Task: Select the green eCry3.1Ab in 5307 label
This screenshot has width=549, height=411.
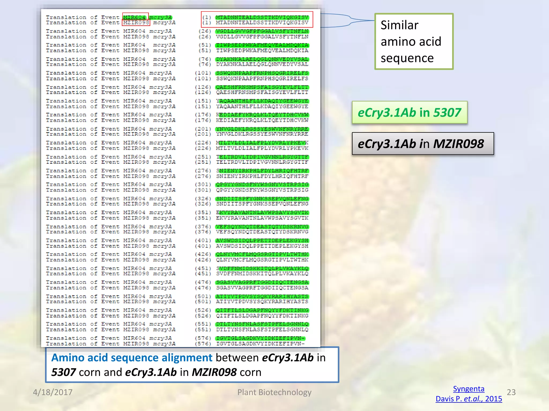Action: point(409,112)
